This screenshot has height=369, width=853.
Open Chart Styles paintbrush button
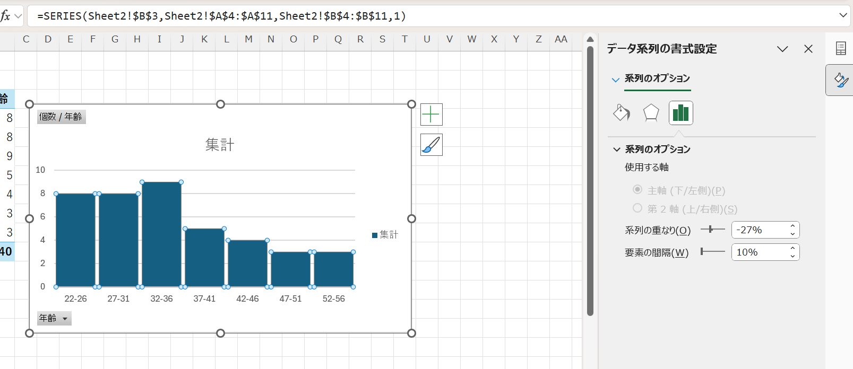(431, 145)
